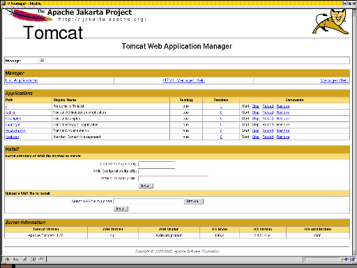View sessions for Webdav Content Management app

(x=221, y=137)
